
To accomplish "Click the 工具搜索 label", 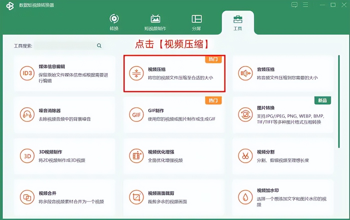I will pyautogui.click(x=23, y=46).
